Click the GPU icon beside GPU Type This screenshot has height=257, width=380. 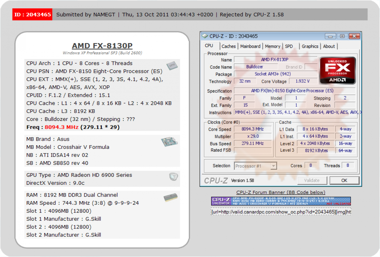click(x=173, y=177)
